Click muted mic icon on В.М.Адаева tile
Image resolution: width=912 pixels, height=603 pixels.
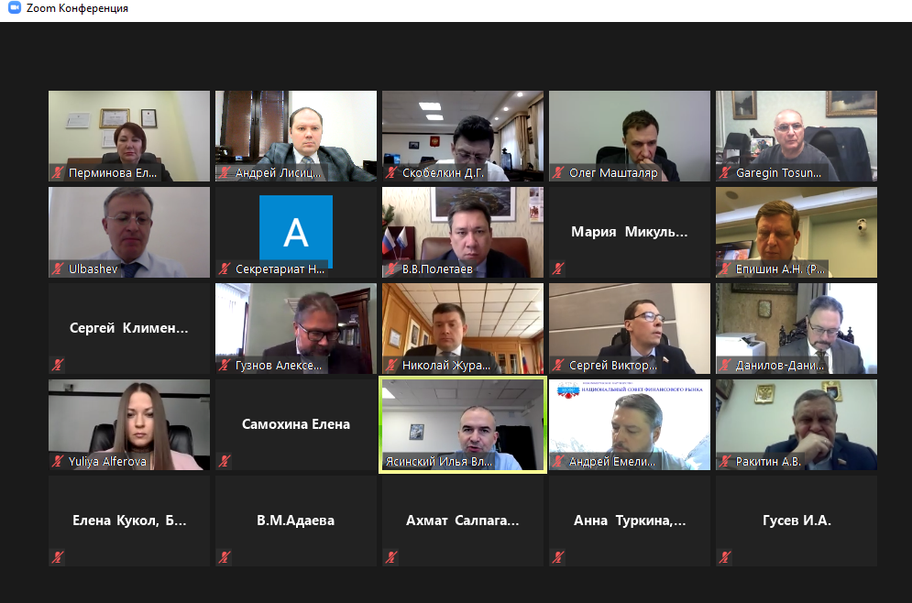tap(225, 557)
